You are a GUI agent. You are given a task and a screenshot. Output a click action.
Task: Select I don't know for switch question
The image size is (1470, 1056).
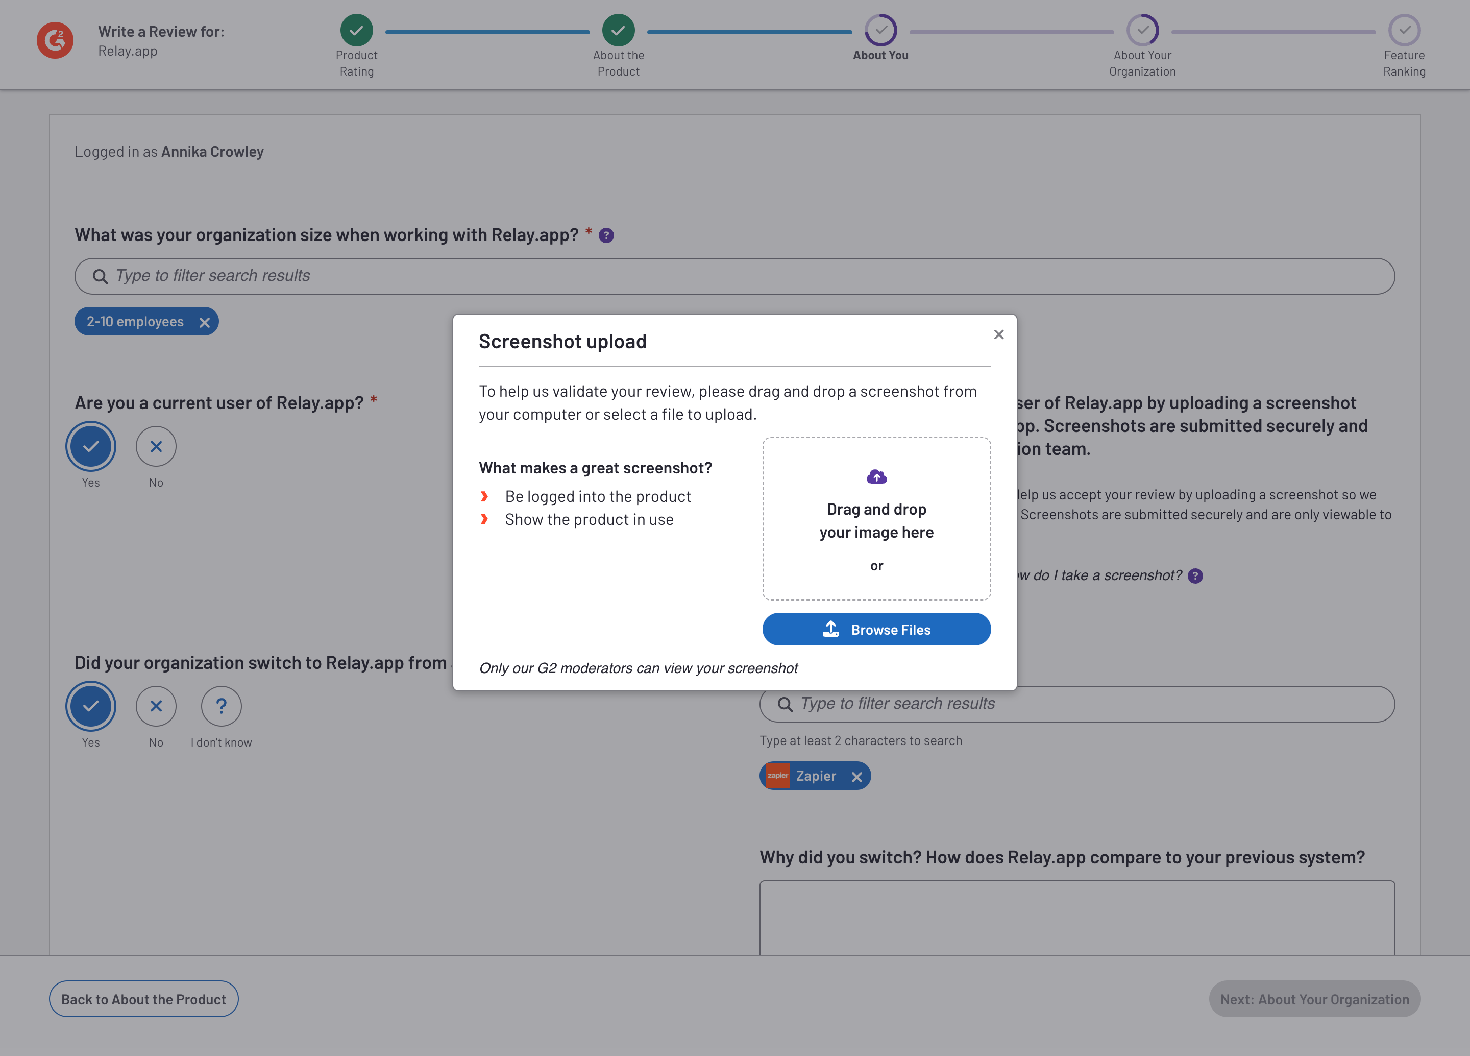click(221, 706)
